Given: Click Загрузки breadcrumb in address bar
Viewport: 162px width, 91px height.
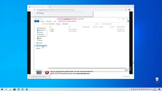Looking at the screenshot, I should coord(58,24).
